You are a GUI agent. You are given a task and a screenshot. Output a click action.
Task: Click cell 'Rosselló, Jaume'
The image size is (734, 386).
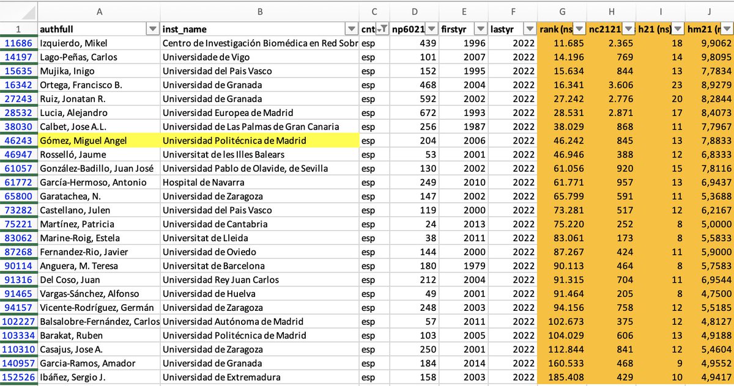(x=99, y=155)
